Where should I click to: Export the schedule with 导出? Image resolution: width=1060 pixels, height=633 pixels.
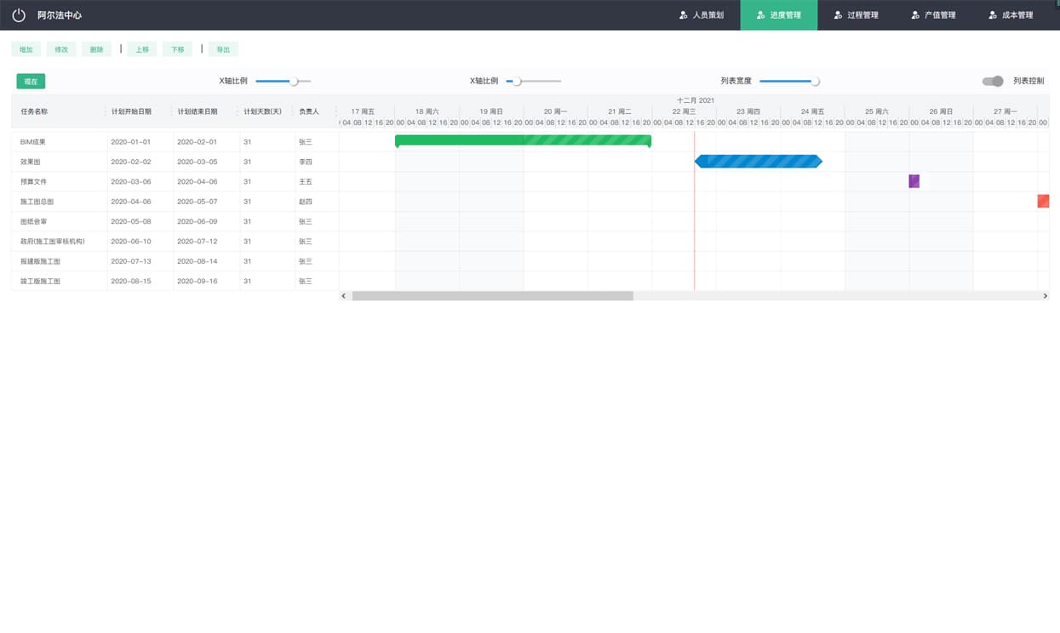point(223,49)
